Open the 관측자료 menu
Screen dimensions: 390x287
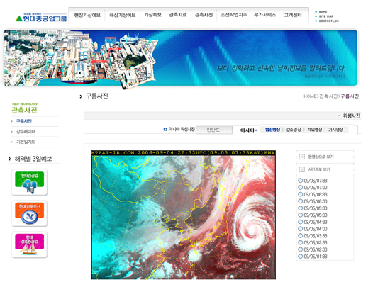click(178, 15)
